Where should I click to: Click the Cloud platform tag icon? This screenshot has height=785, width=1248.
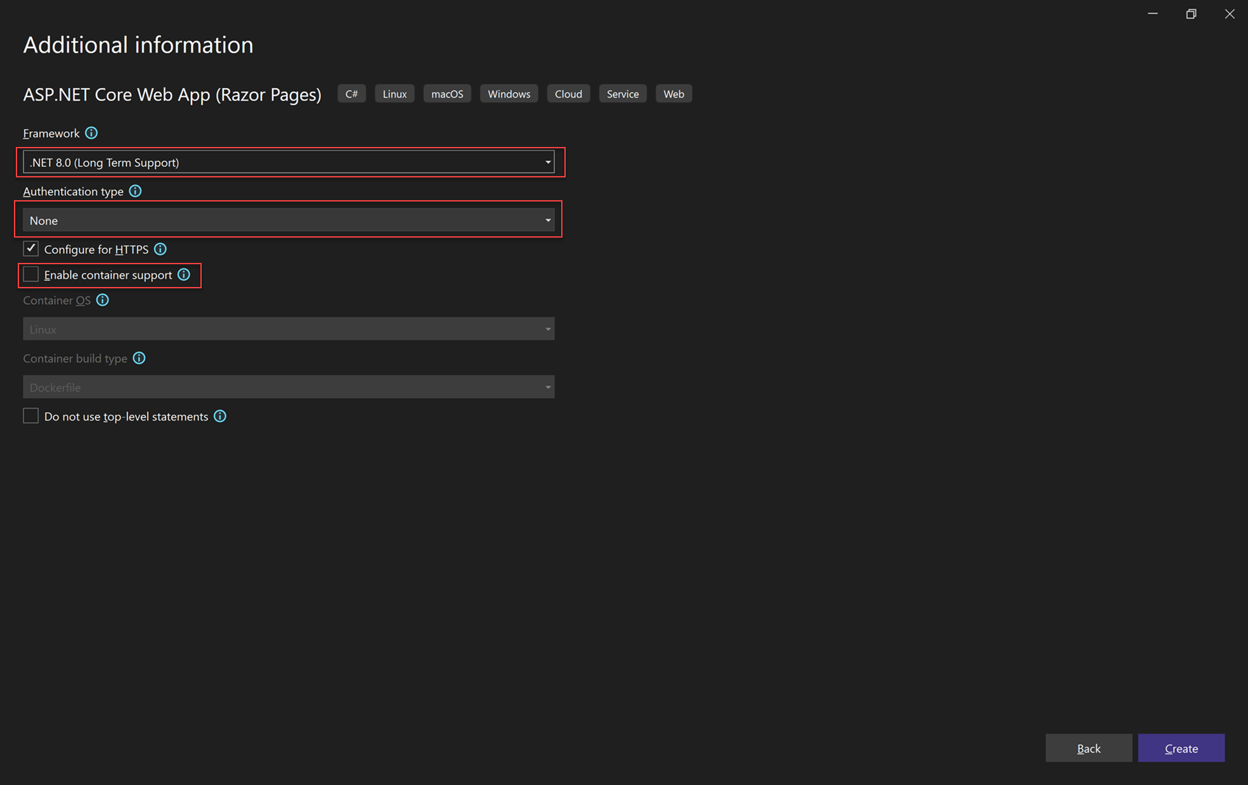coord(568,94)
